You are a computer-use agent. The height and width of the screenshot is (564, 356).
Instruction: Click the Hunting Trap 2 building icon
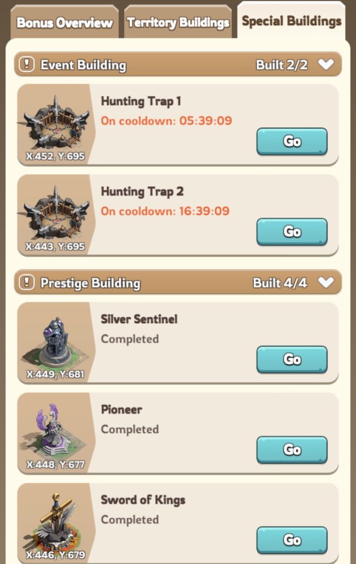pyautogui.click(x=55, y=213)
